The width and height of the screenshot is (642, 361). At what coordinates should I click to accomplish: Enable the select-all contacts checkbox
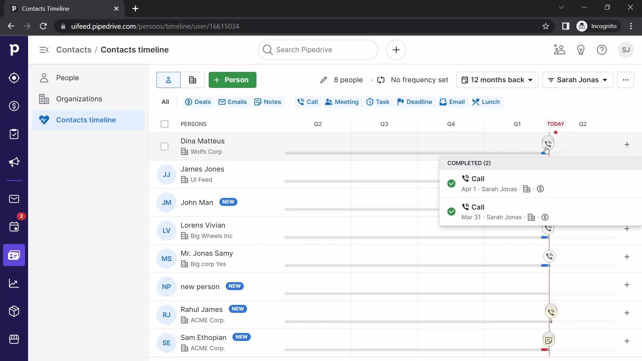pyautogui.click(x=165, y=124)
